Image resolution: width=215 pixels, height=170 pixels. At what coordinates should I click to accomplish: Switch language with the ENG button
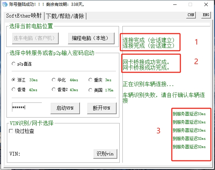(x=205, y=15)
